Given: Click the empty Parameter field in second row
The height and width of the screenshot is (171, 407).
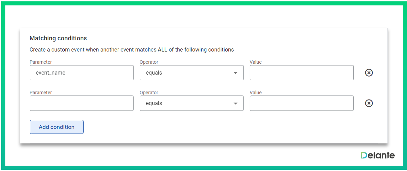Looking at the screenshot, I should point(81,103).
